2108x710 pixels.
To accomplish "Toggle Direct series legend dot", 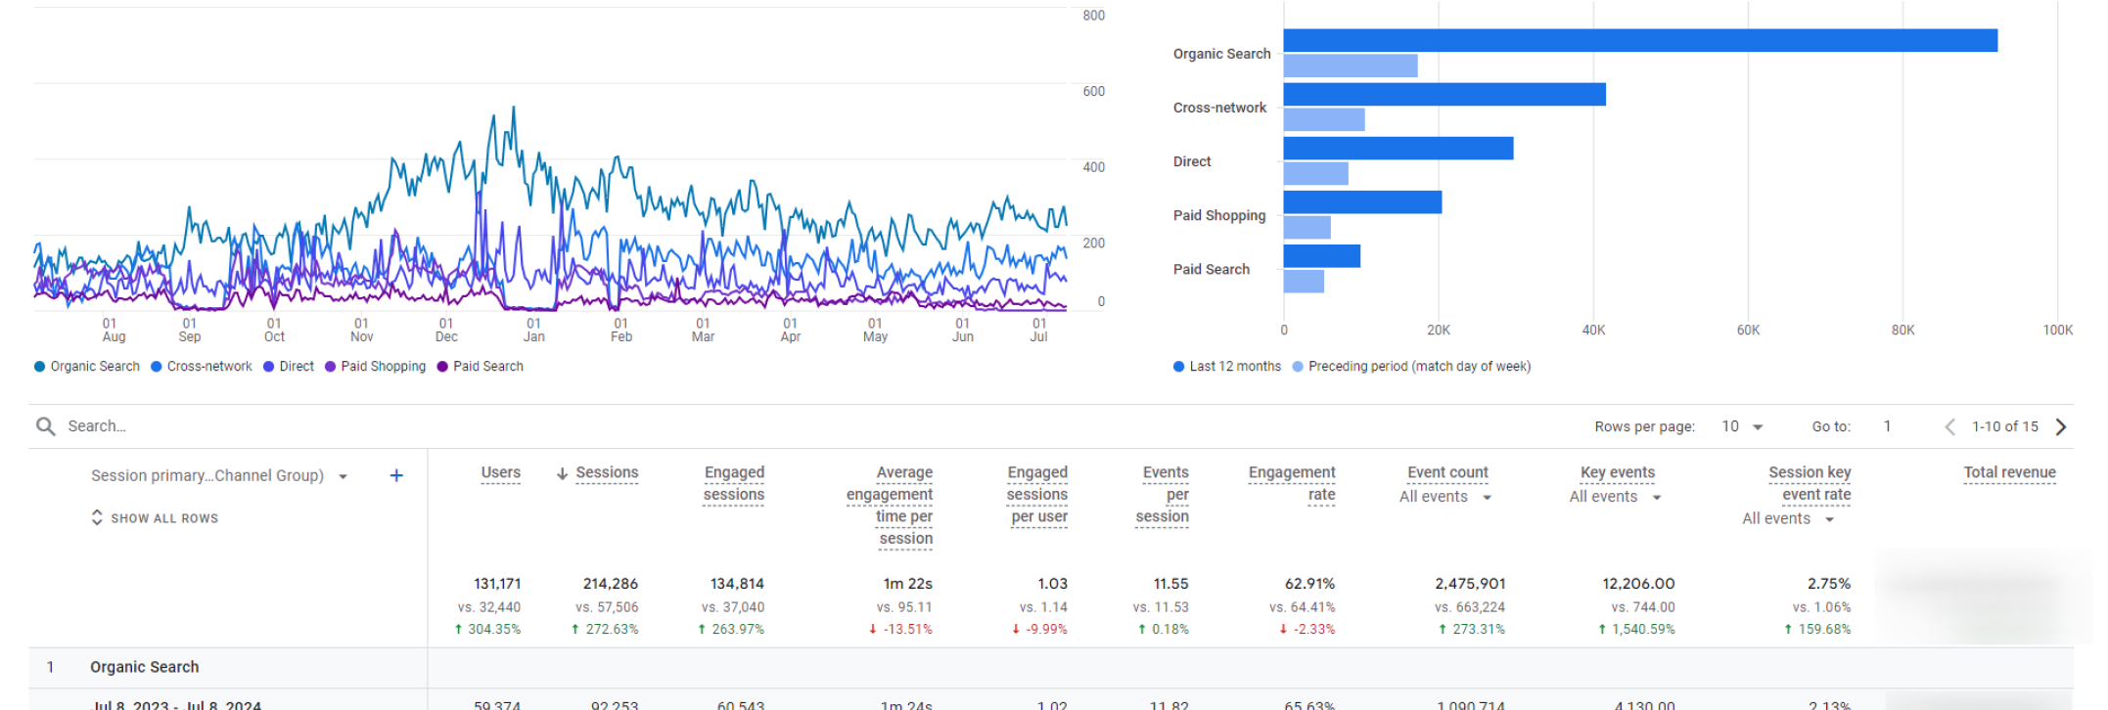I will [x=269, y=367].
